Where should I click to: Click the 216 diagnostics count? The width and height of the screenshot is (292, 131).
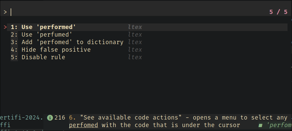click(x=60, y=118)
